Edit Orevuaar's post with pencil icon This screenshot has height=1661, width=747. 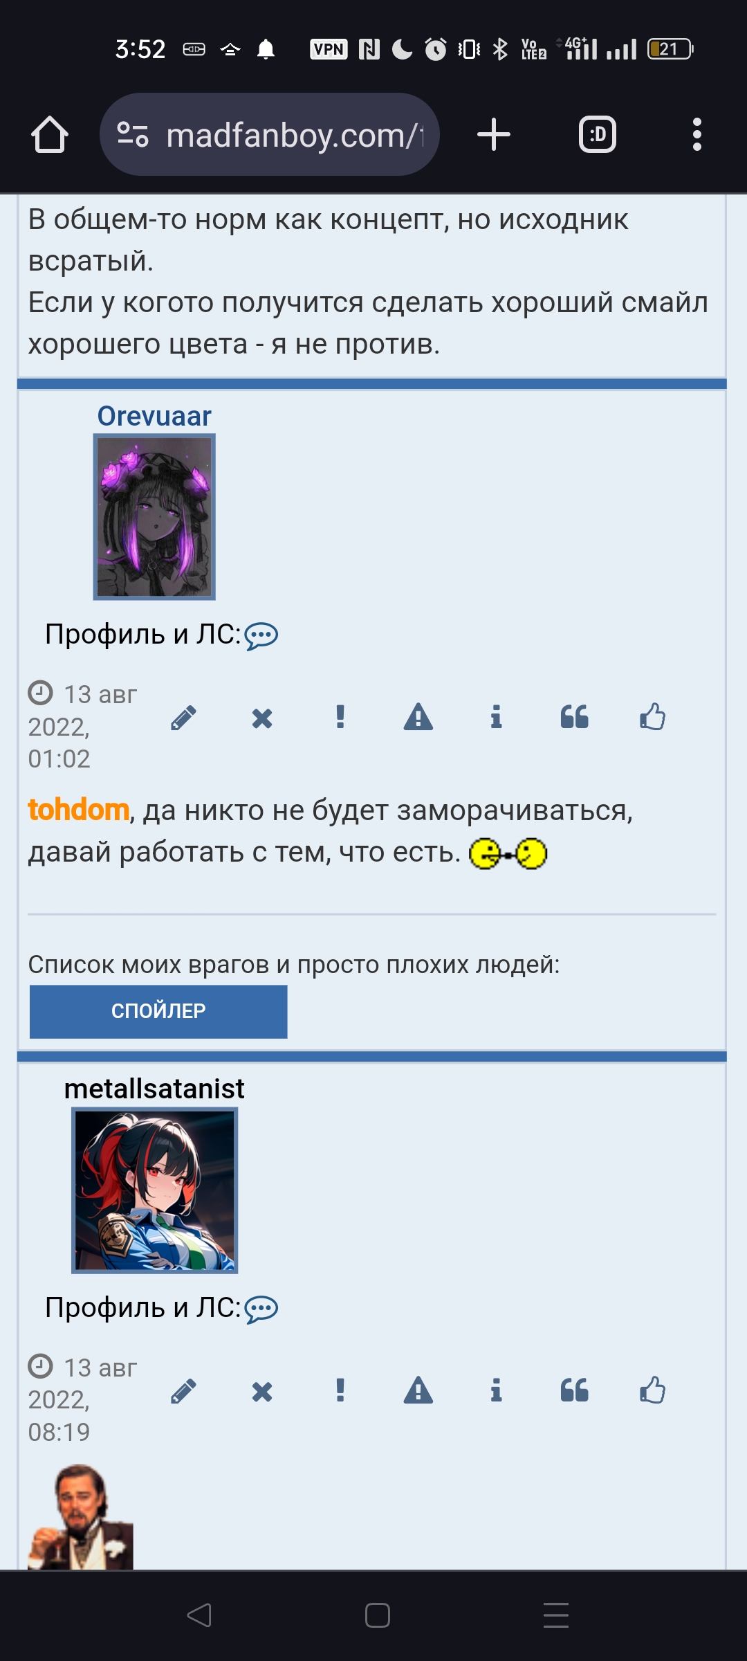(x=183, y=718)
